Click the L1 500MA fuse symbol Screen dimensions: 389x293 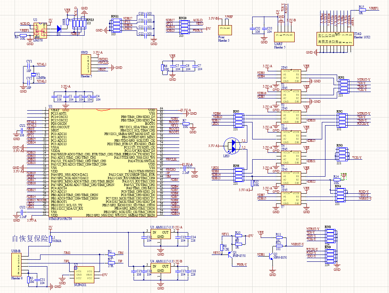click(50, 239)
